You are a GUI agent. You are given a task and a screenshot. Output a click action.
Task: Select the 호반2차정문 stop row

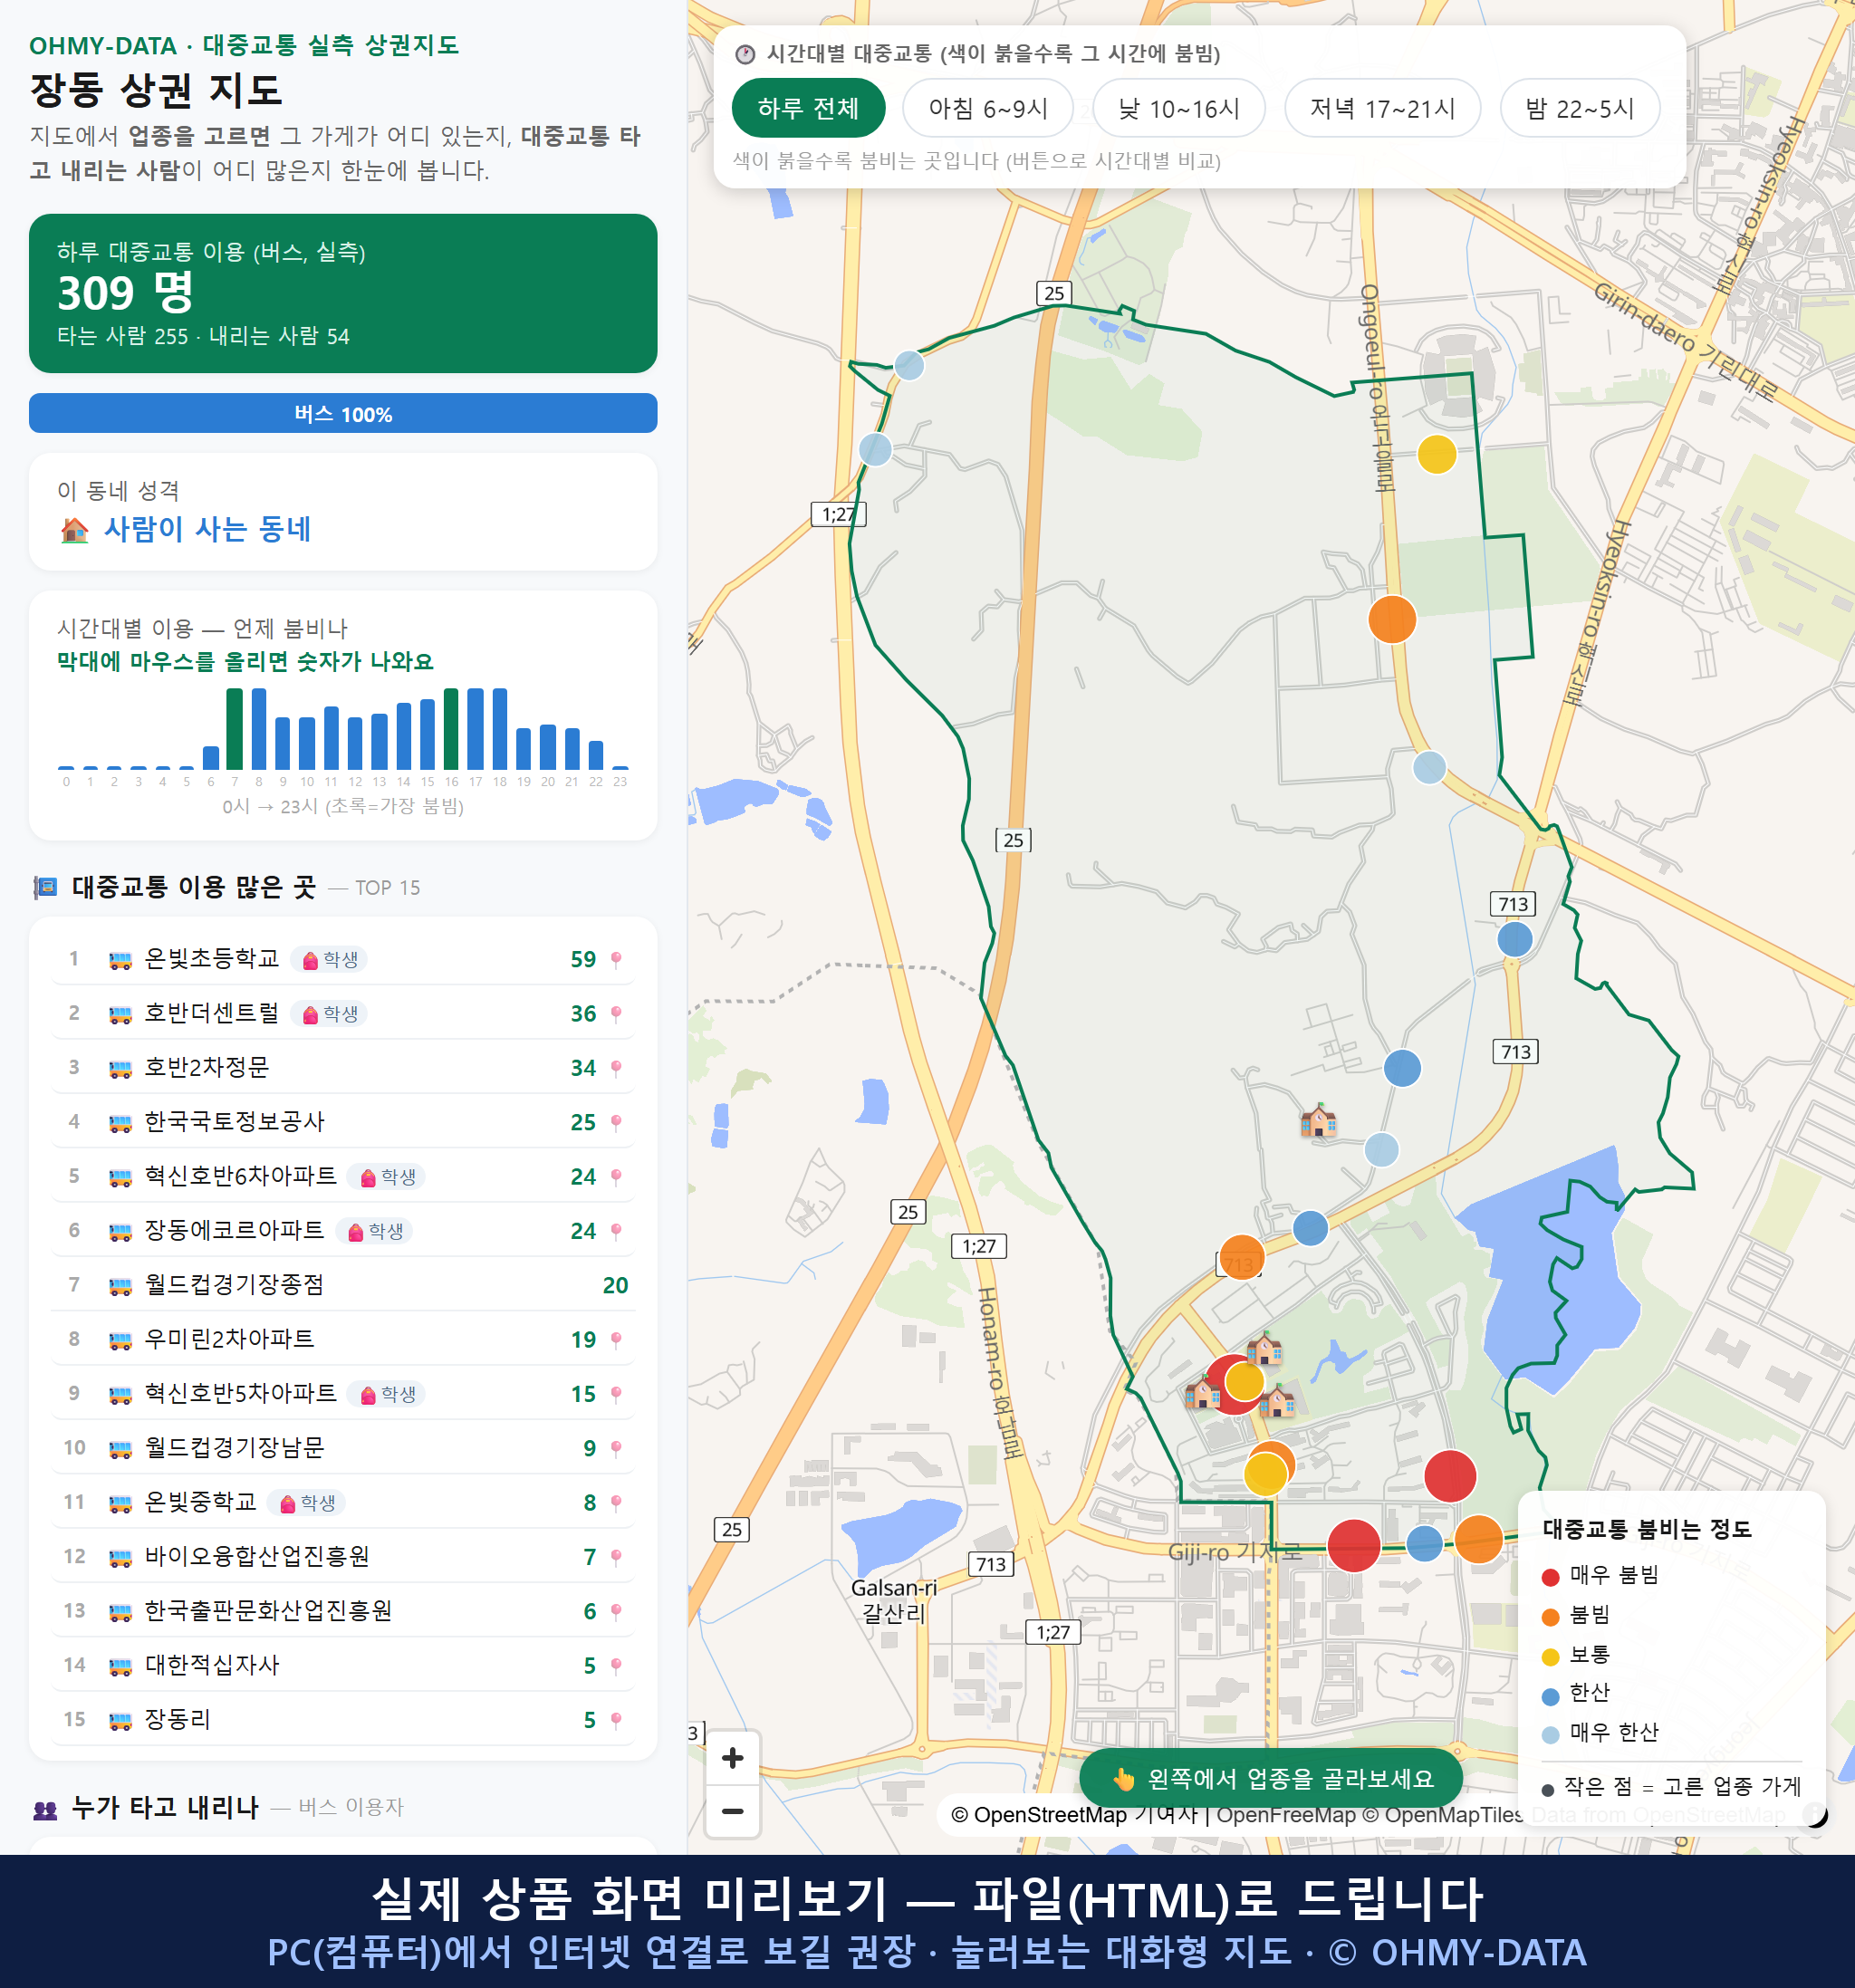click(x=343, y=1067)
